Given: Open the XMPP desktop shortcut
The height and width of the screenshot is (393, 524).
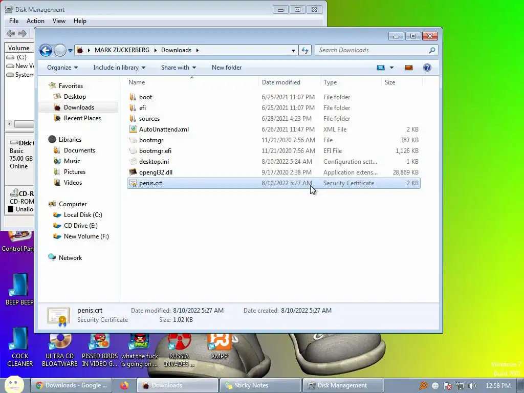Looking at the screenshot, I should tap(219, 346).
